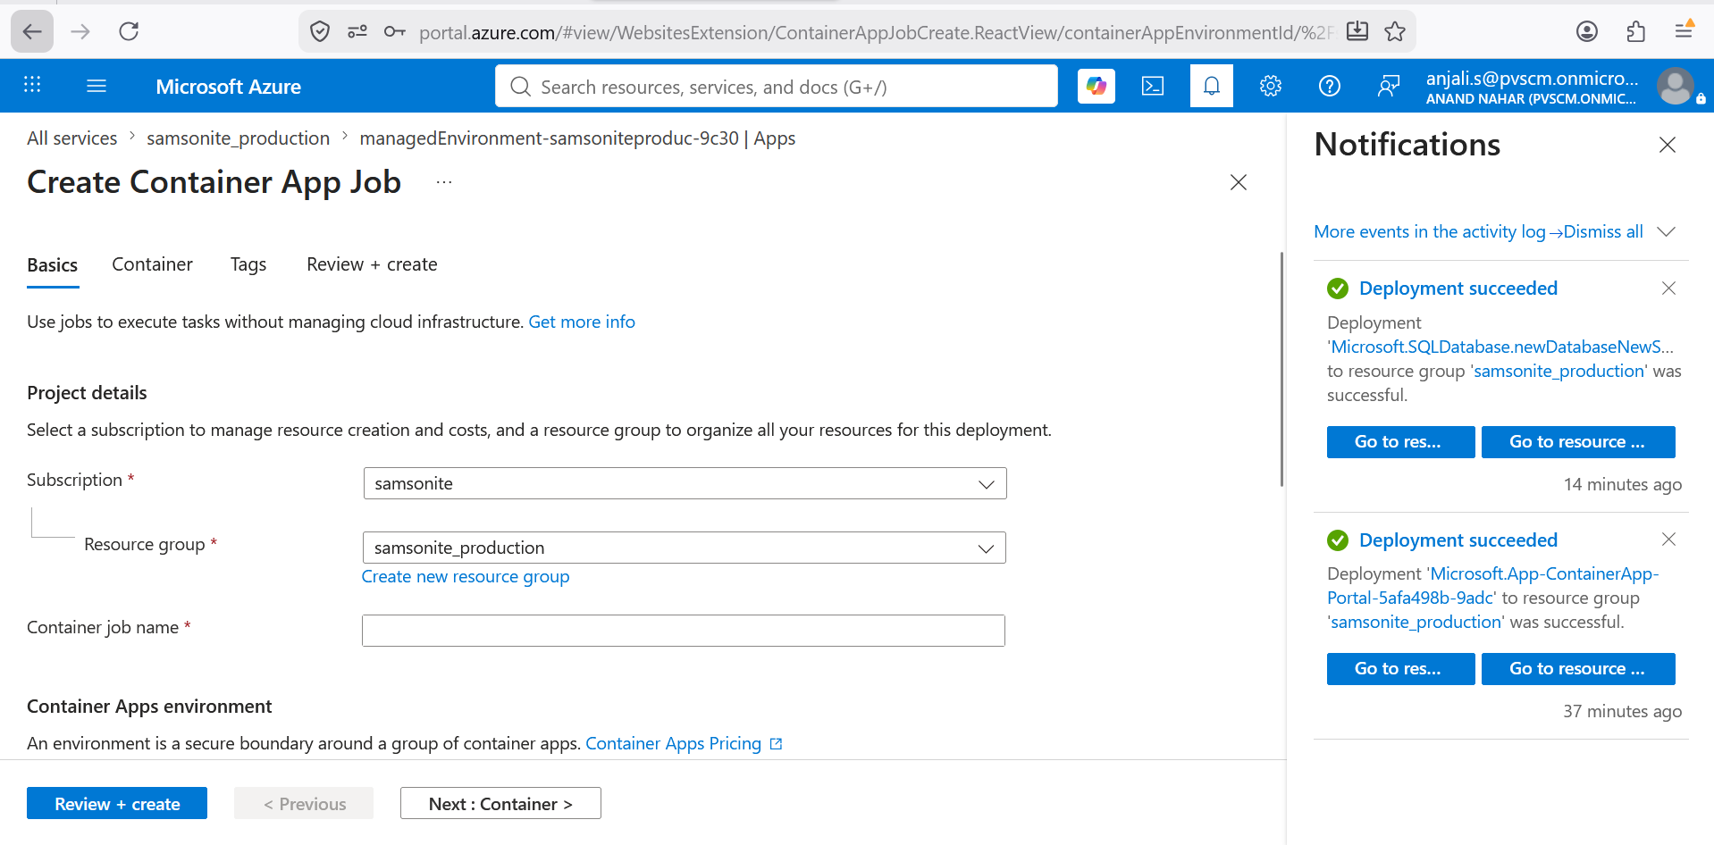Open portal settings gear
1714x845 pixels.
click(1271, 86)
